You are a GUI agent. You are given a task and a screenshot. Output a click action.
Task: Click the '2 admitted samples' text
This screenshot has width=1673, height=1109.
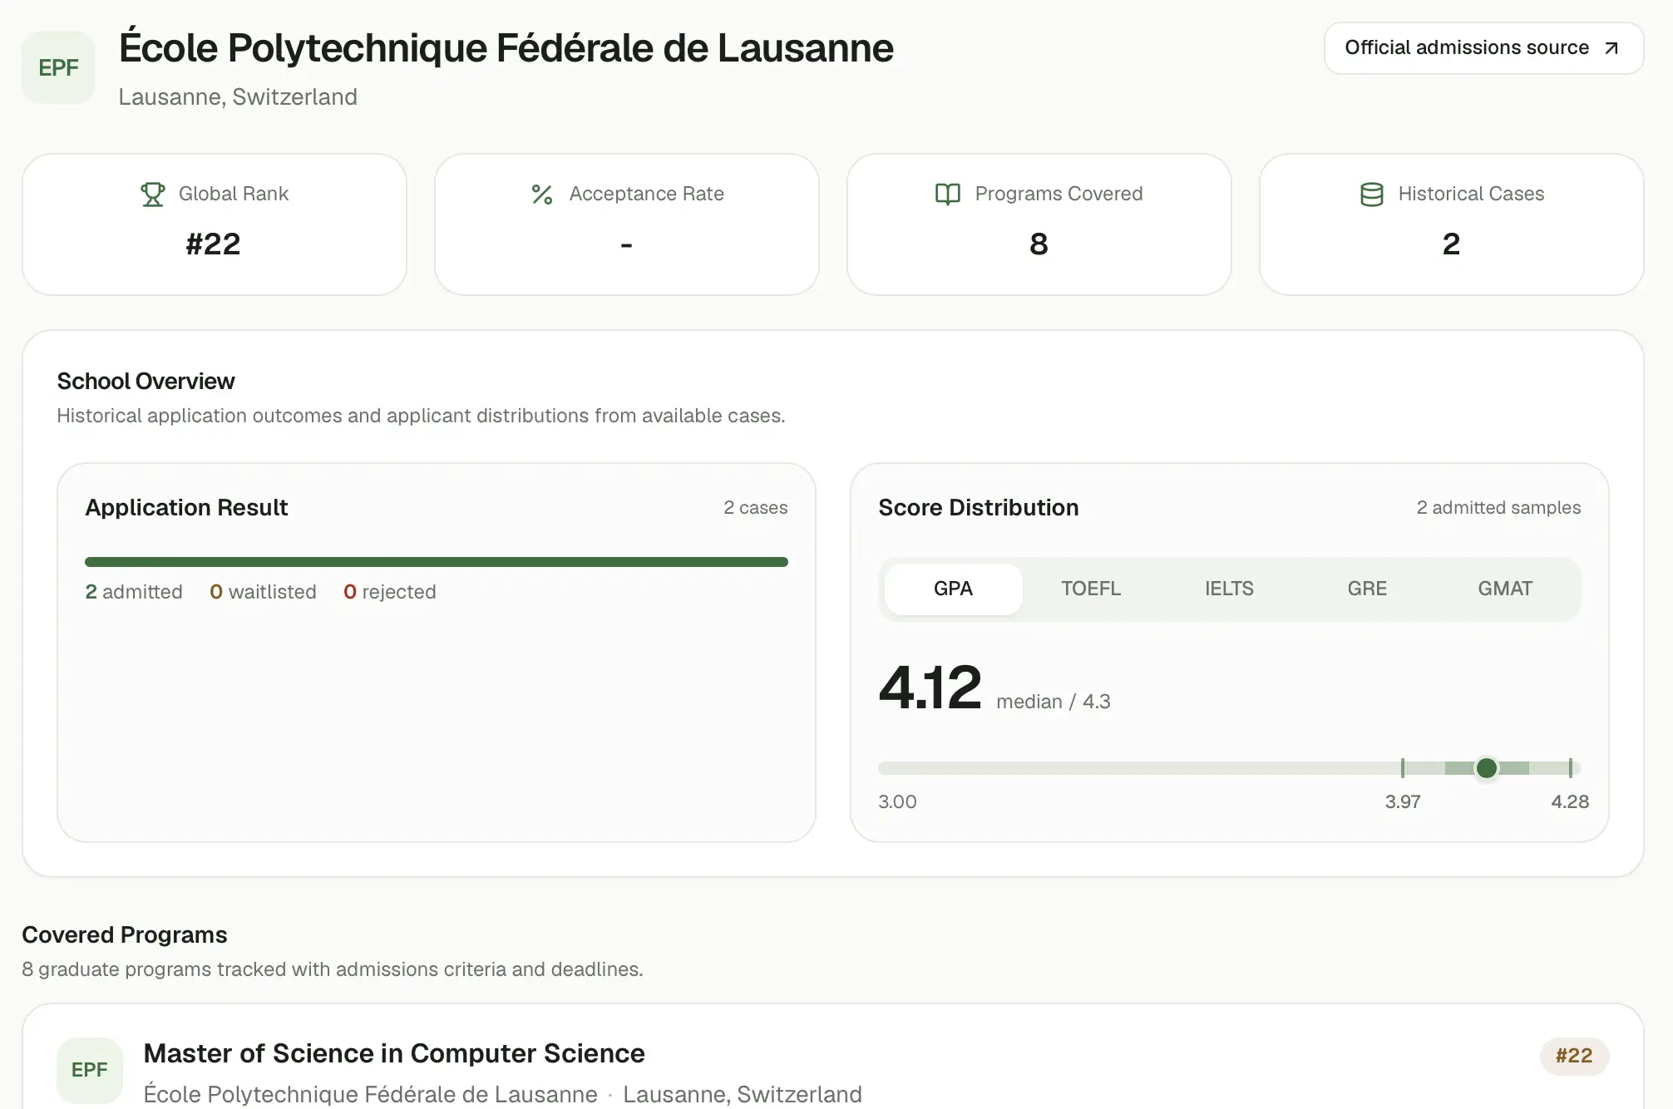(x=1498, y=508)
